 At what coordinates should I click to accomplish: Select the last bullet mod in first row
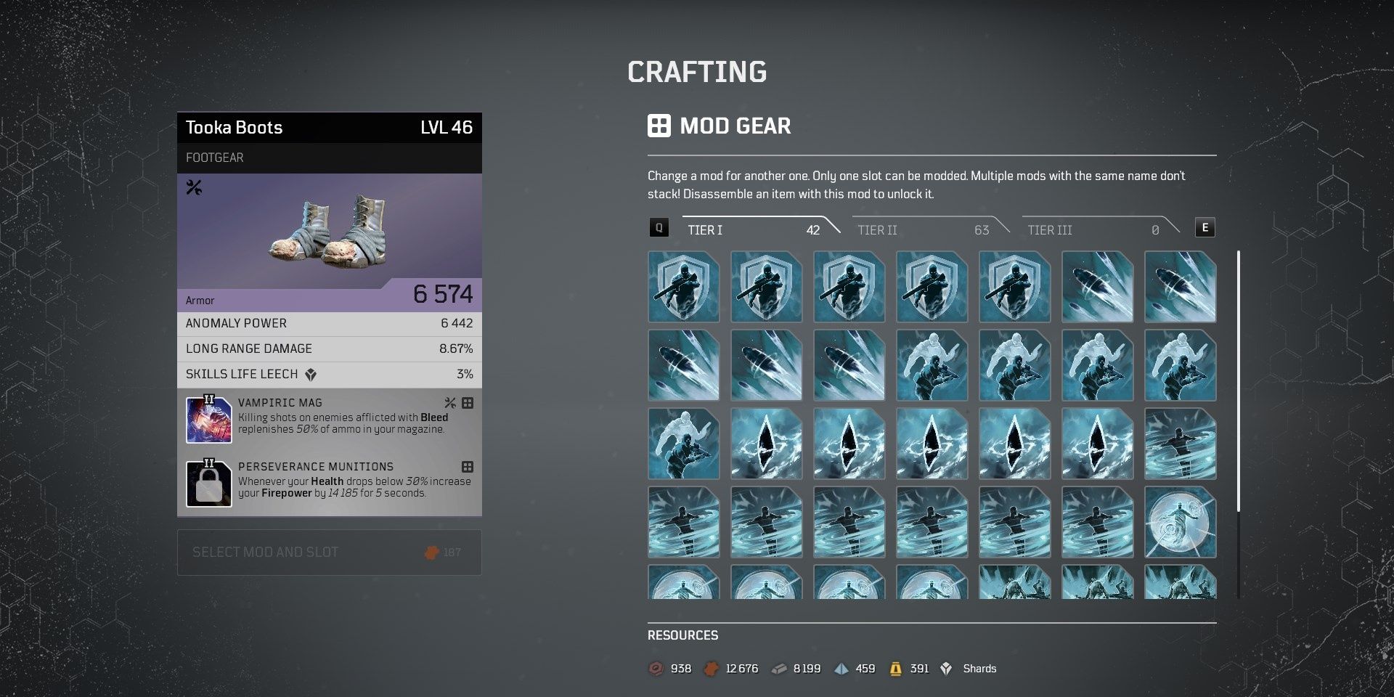point(1180,287)
